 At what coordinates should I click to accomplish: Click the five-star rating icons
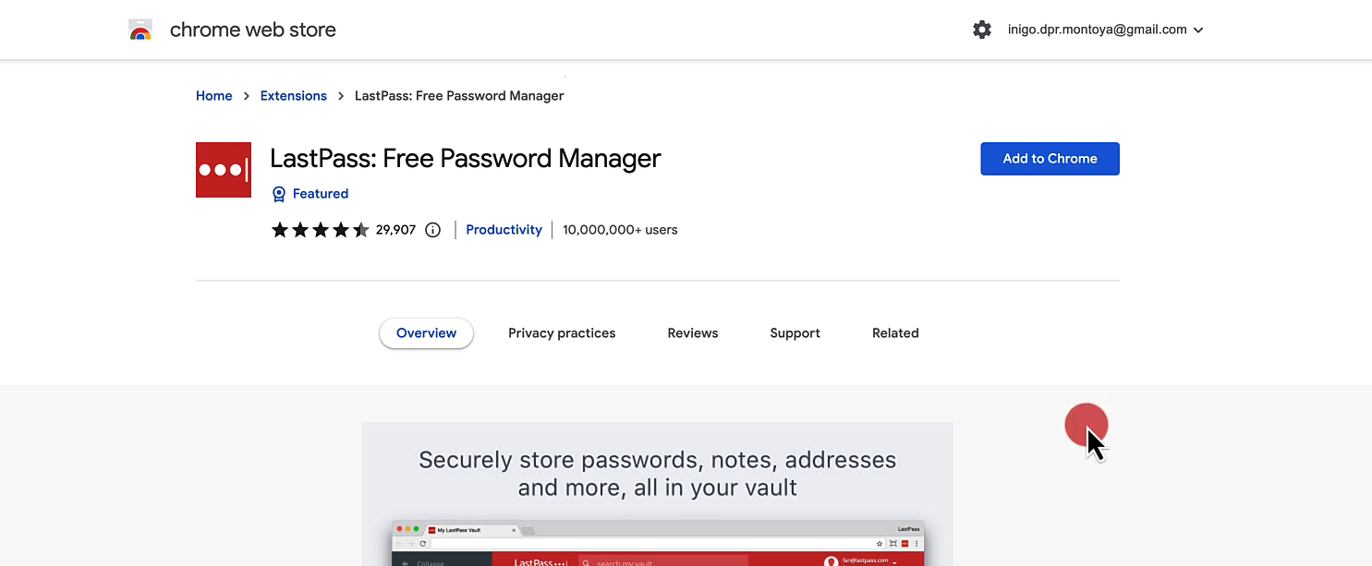[x=320, y=230]
